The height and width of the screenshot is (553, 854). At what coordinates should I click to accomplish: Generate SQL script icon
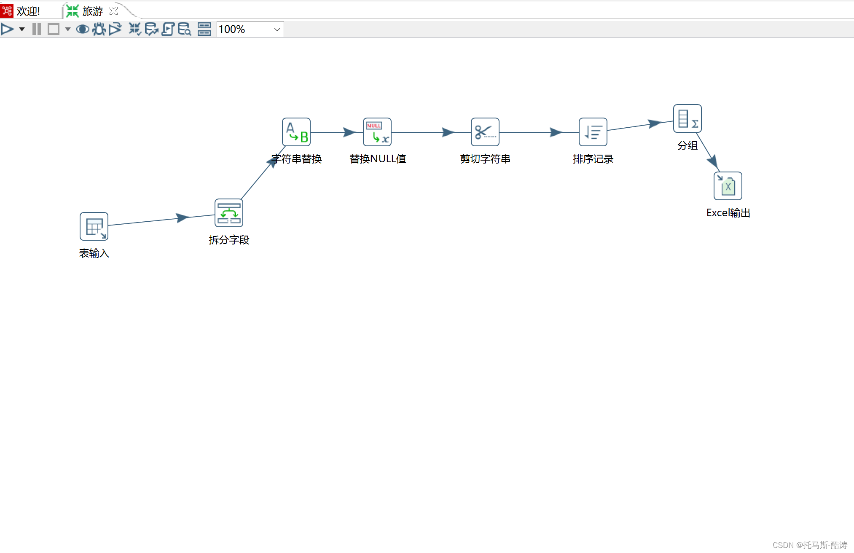coord(168,29)
